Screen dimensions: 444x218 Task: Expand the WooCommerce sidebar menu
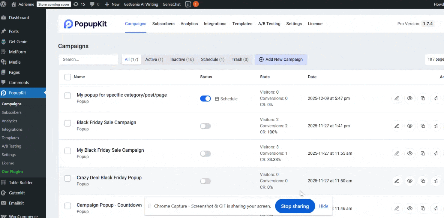(22, 215)
